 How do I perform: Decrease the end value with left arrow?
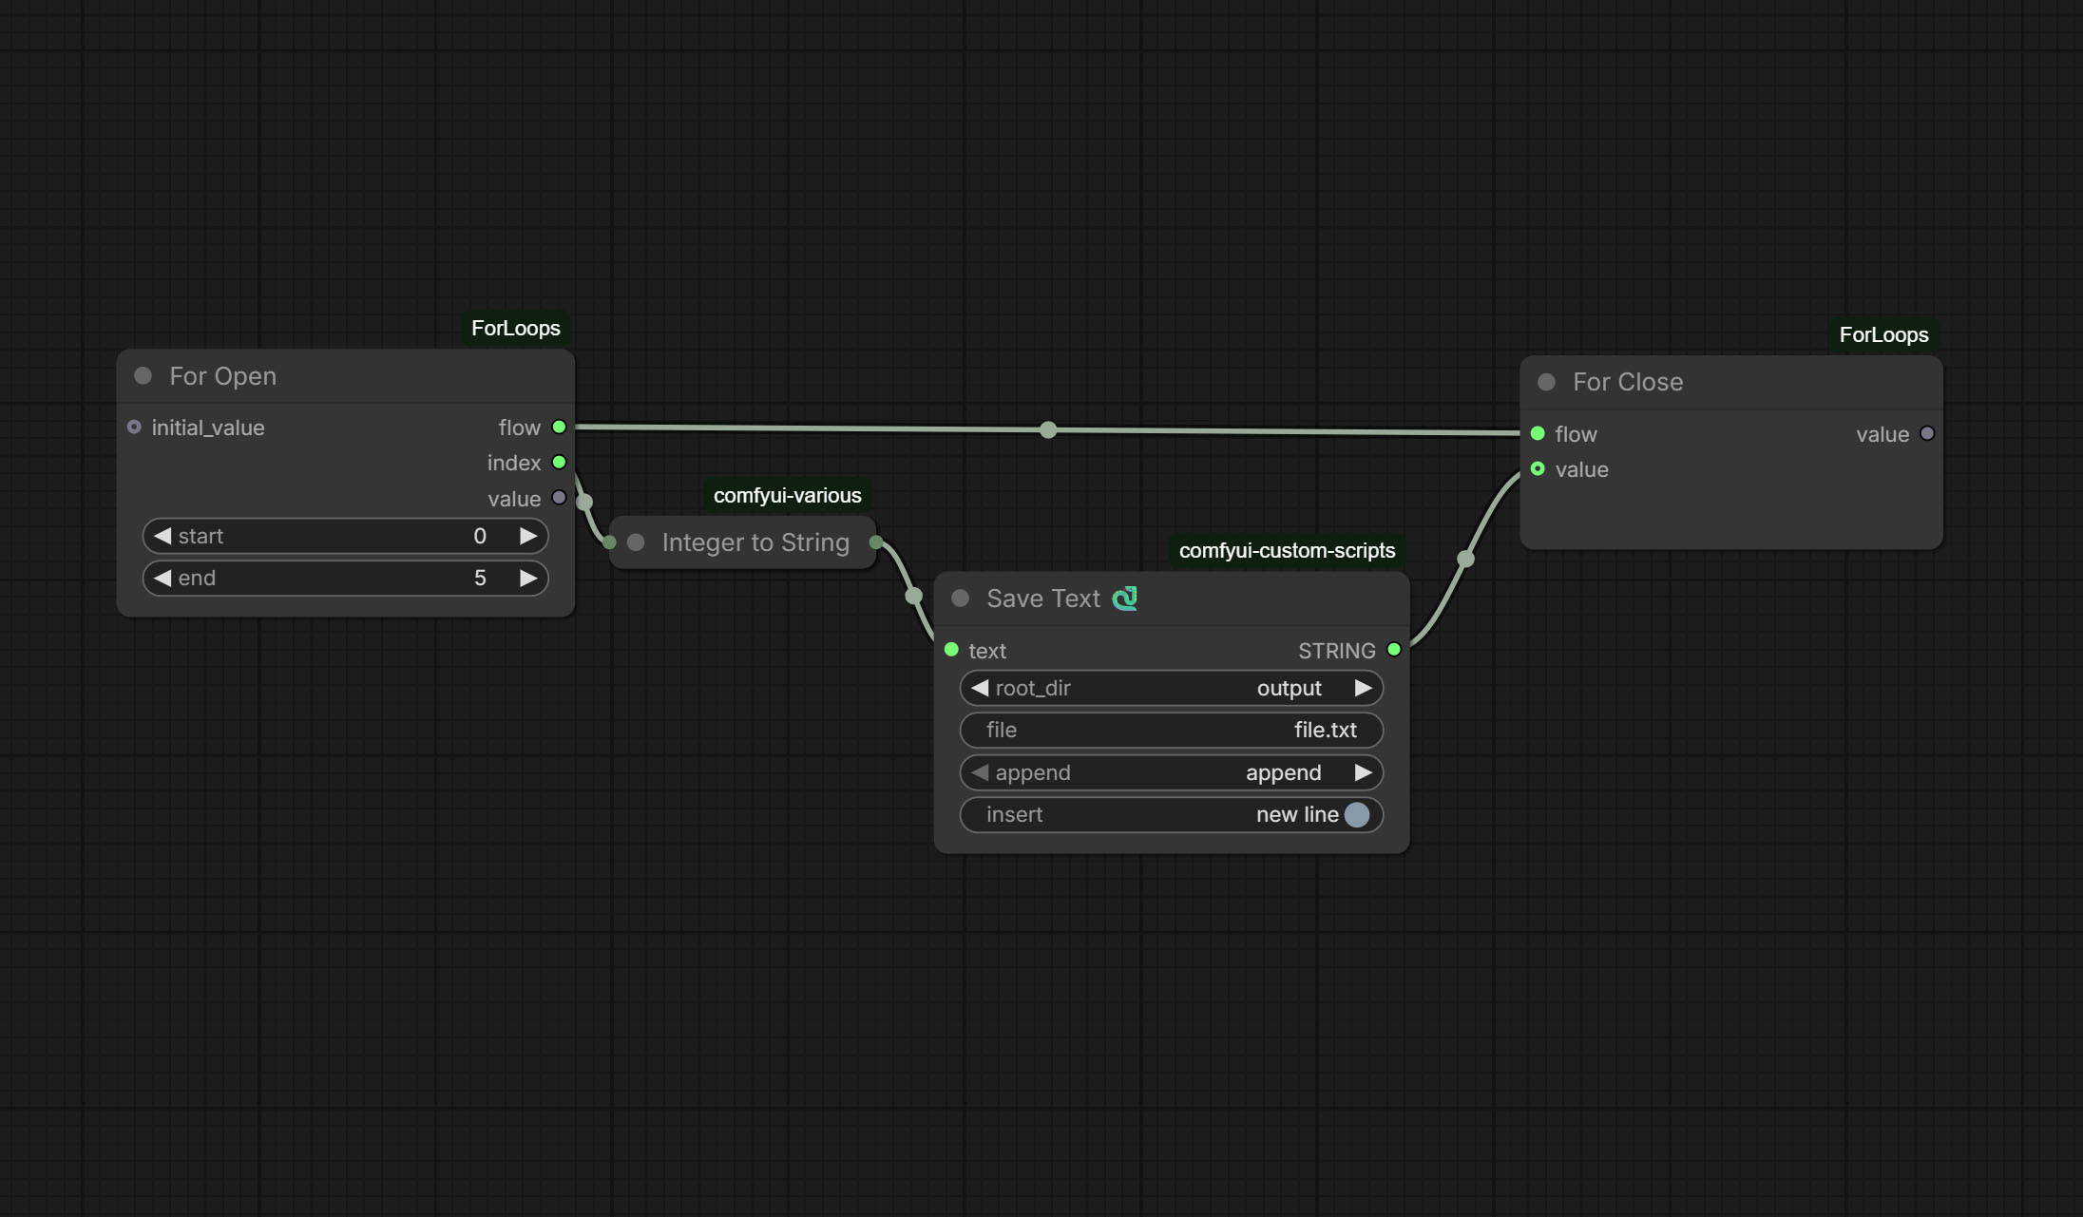(x=162, y=579)
